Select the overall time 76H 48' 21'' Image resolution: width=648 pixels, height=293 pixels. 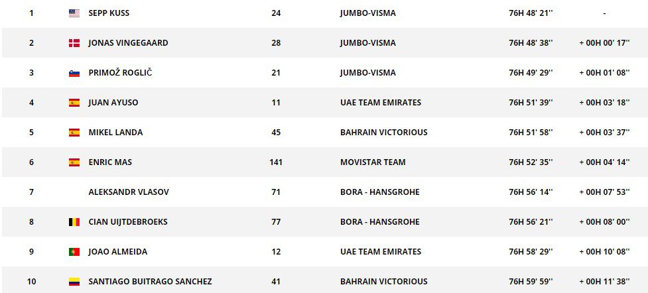pyautogui.click(x=531, y=13)
